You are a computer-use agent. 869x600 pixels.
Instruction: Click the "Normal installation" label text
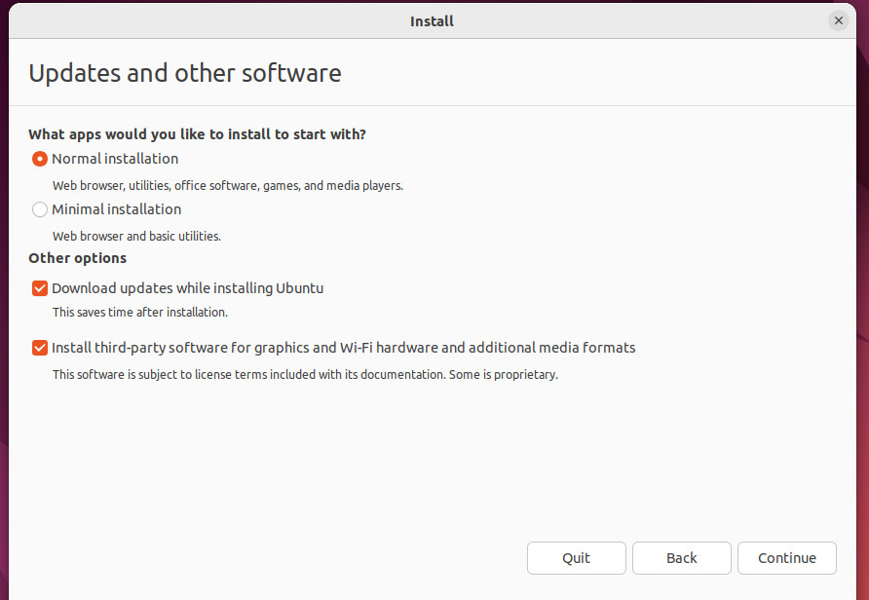point(115,159)
